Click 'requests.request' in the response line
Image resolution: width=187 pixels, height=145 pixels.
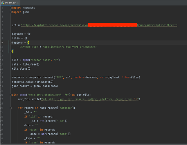(41, 78)
